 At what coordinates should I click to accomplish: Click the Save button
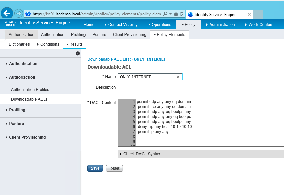(x=95, y=168)
